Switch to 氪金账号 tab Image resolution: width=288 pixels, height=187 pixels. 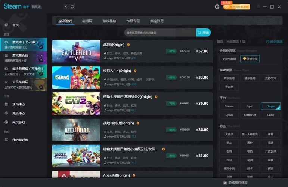(x=157, y=21)
